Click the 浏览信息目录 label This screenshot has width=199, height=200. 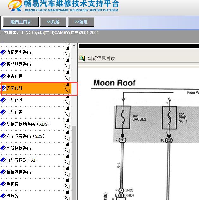(101, 58)
